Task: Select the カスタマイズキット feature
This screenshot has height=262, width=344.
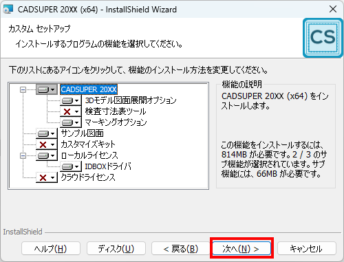Action: click(x=88, y=144)
